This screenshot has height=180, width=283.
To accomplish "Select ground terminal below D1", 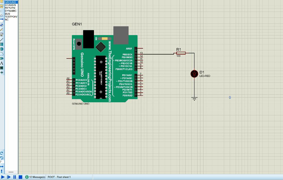I will click(194, 99).
